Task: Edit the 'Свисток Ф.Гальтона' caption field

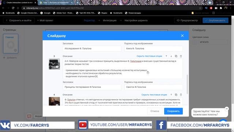Action: [154, 87]
